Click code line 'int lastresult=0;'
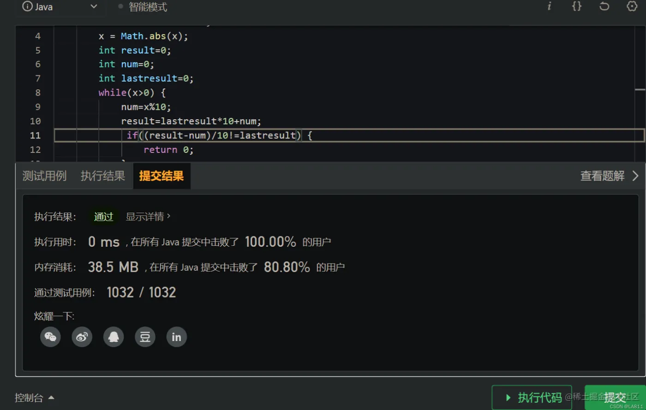This screenshot has height=410, width=646. (x=146, y=78)
